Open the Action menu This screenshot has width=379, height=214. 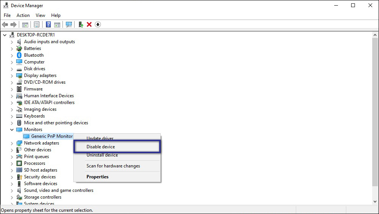pos(23,15)
